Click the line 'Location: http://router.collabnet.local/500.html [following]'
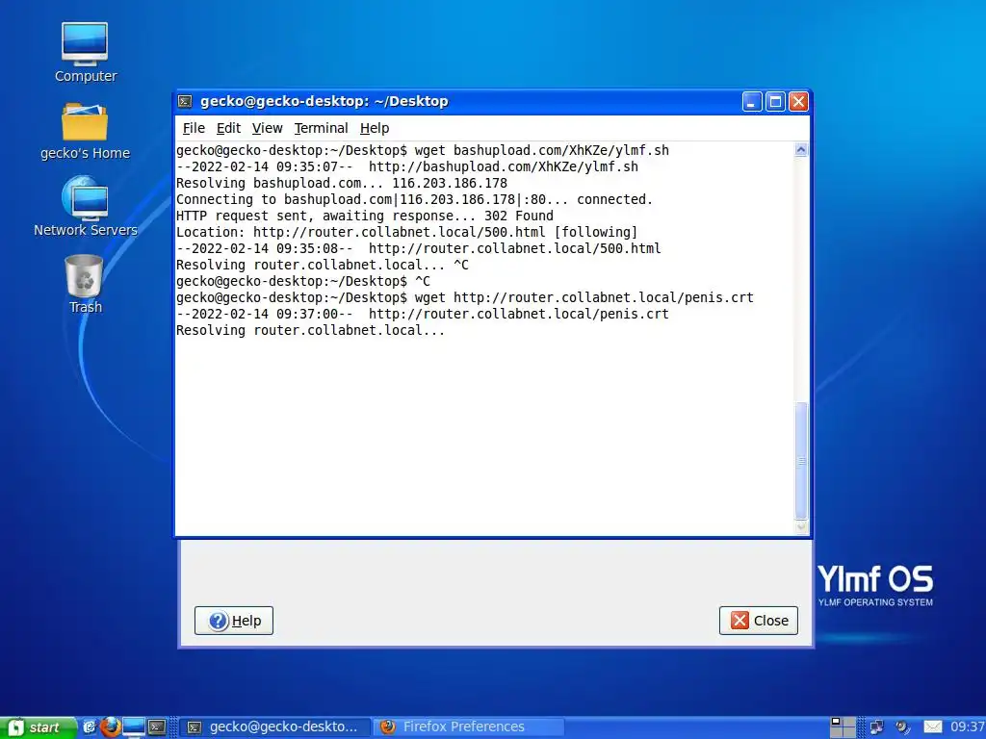Screen dimensions: 986x739 pos(407,233)
